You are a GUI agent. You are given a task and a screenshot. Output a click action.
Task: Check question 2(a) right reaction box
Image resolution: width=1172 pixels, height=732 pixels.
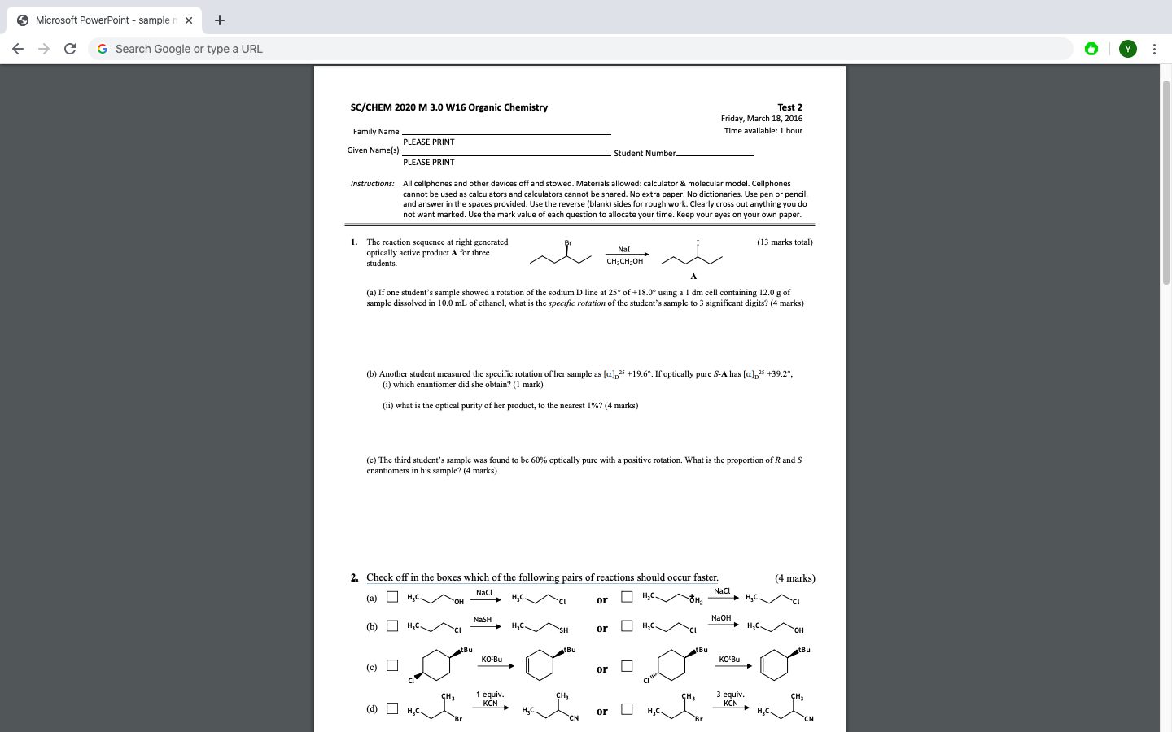tap(627, 597)
